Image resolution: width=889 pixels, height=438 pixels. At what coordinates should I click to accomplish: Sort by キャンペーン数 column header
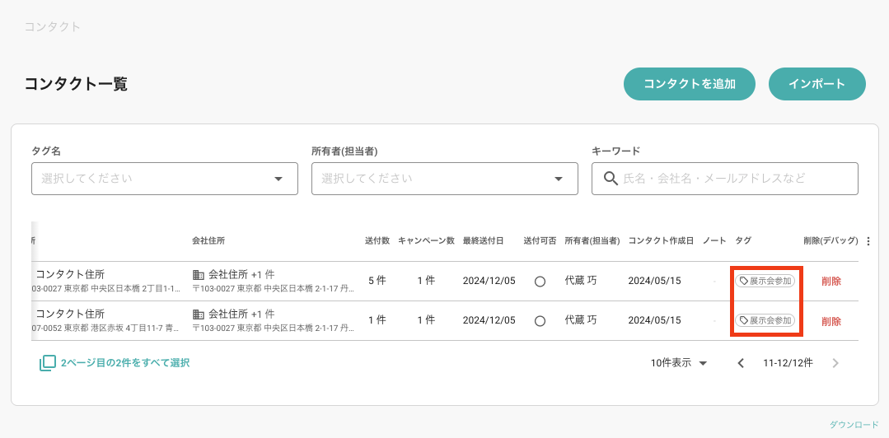click(426, 240)
